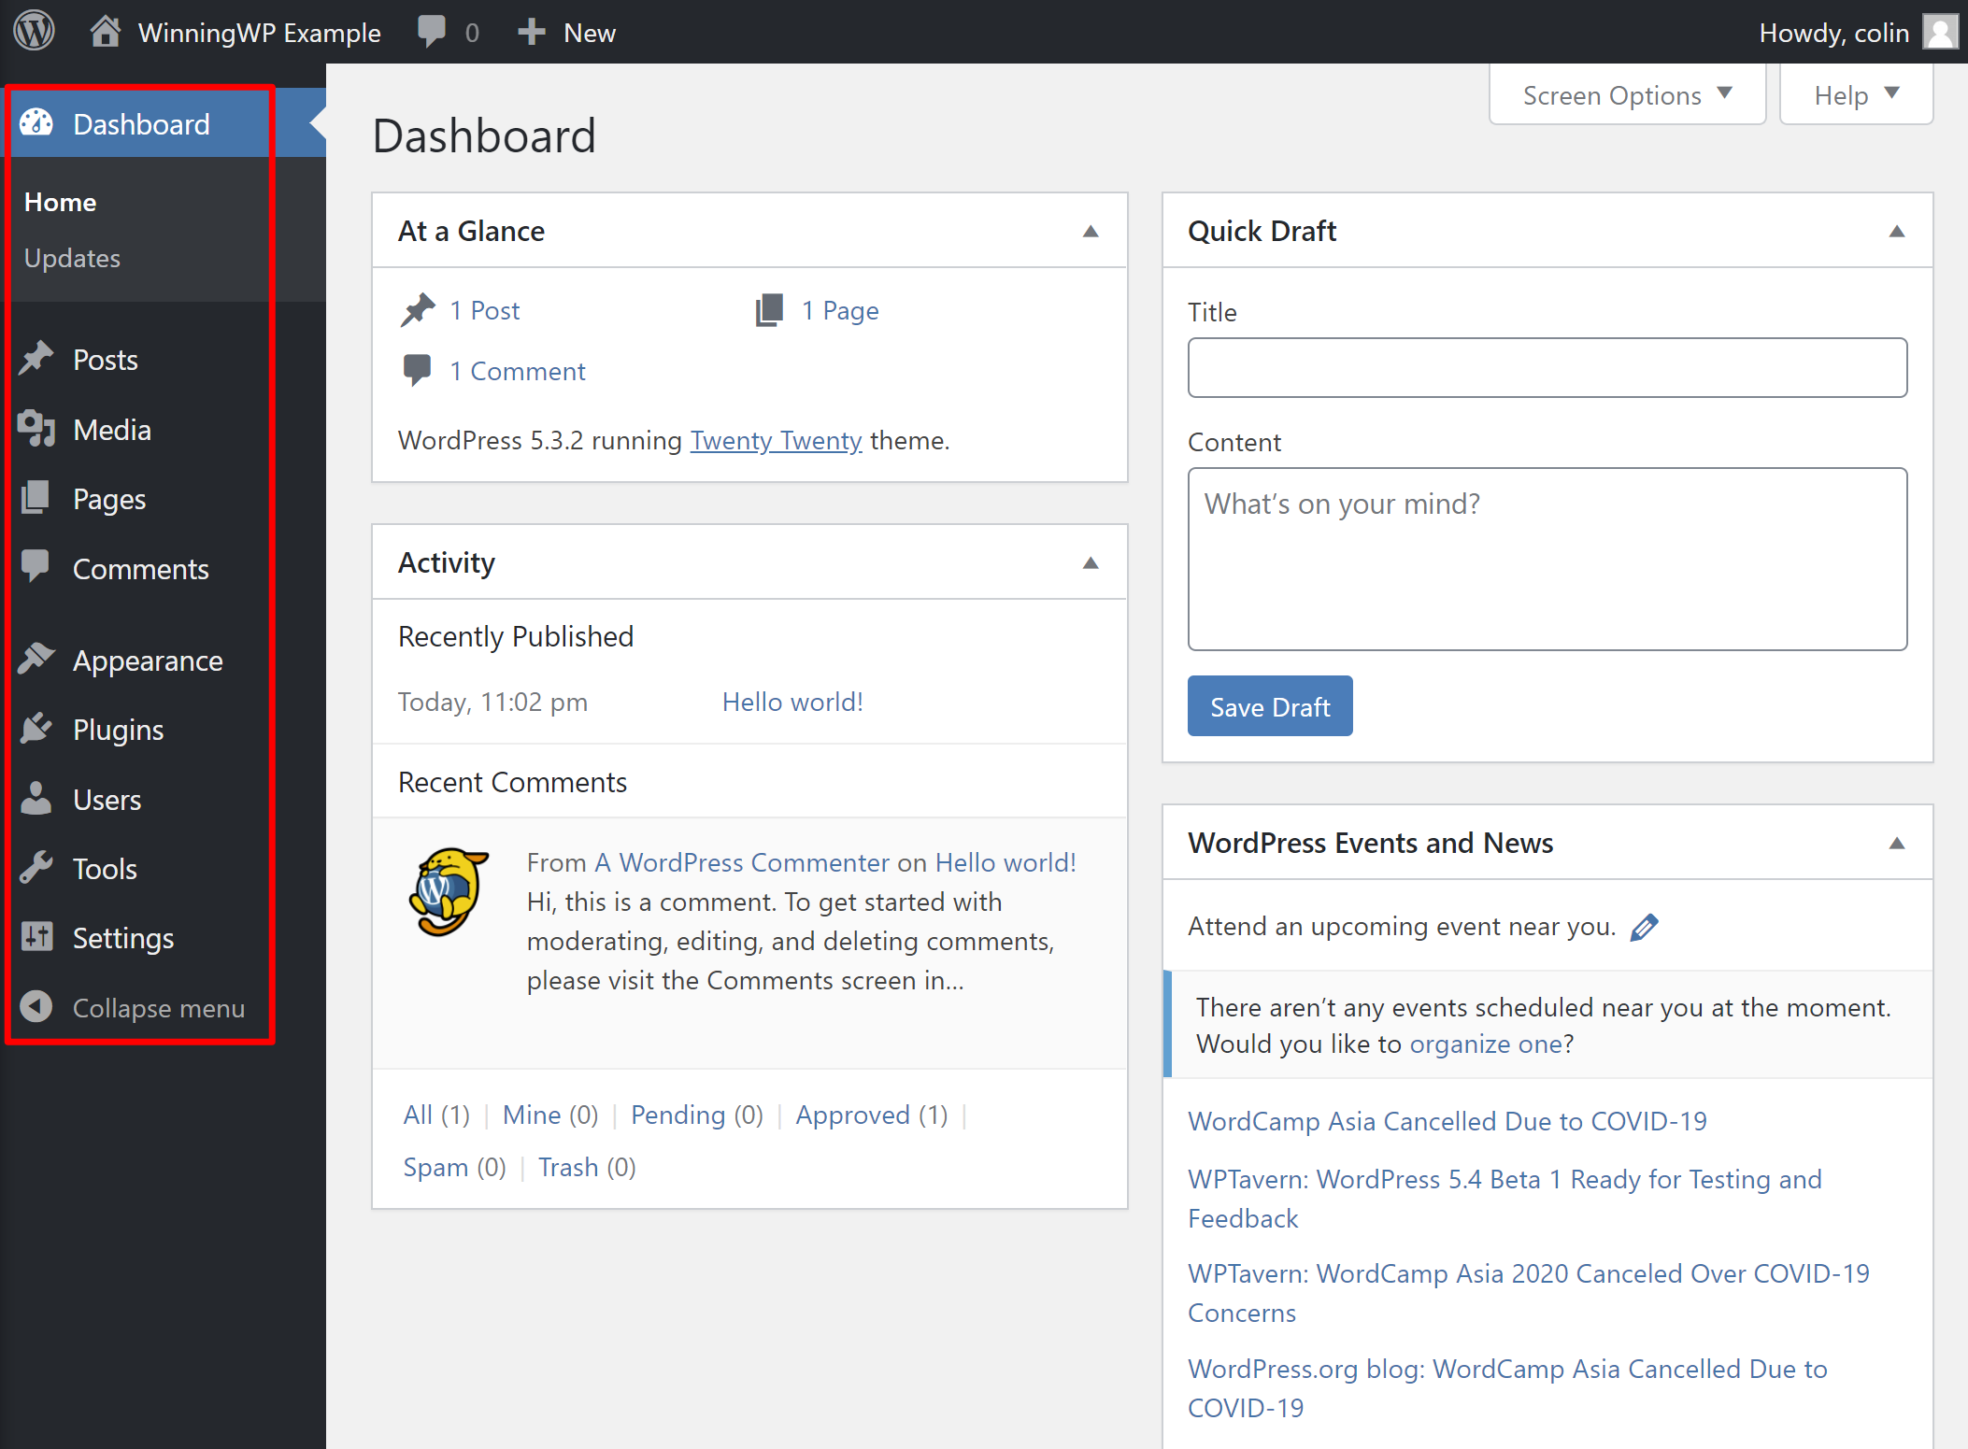The image size is (1968, 1449).
Task: Click the Title input field in Quick Draft
Action: (1547, 368)
